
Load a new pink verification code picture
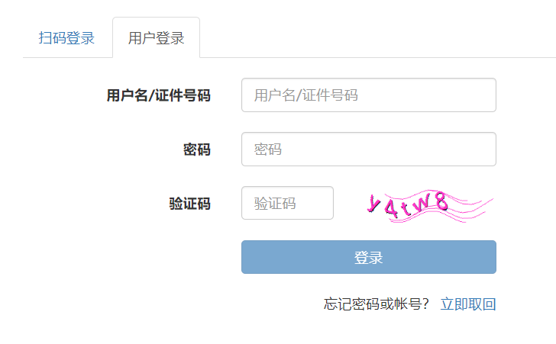(428, 204)
